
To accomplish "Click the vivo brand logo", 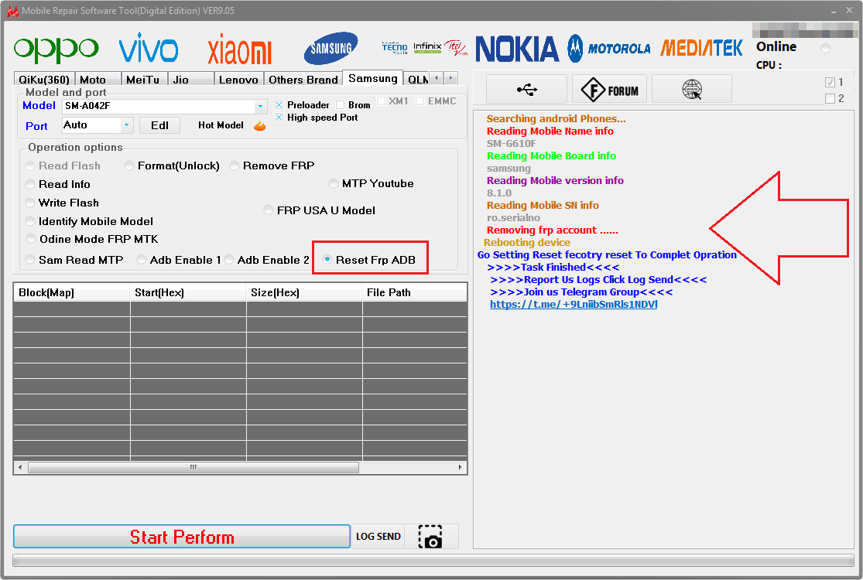I will [x=149, y=48].
